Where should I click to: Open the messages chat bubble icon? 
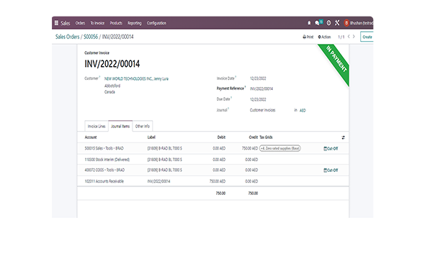[x=317, y=23]
